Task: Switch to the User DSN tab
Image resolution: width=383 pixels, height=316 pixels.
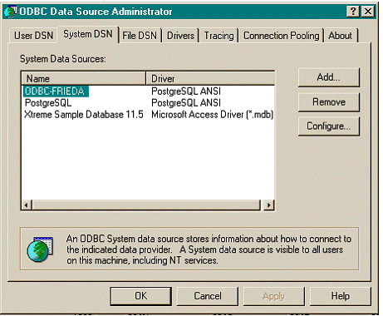Action: click(33, 36)
